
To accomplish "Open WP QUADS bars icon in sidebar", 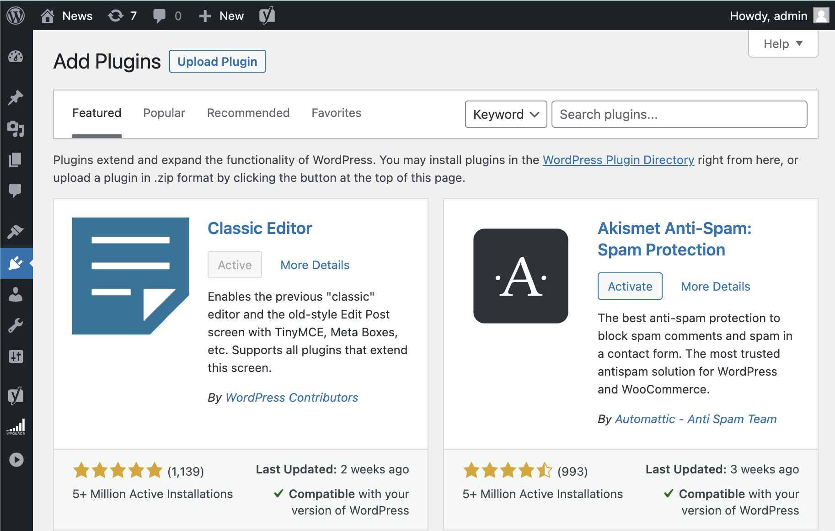I will (16, 427).
